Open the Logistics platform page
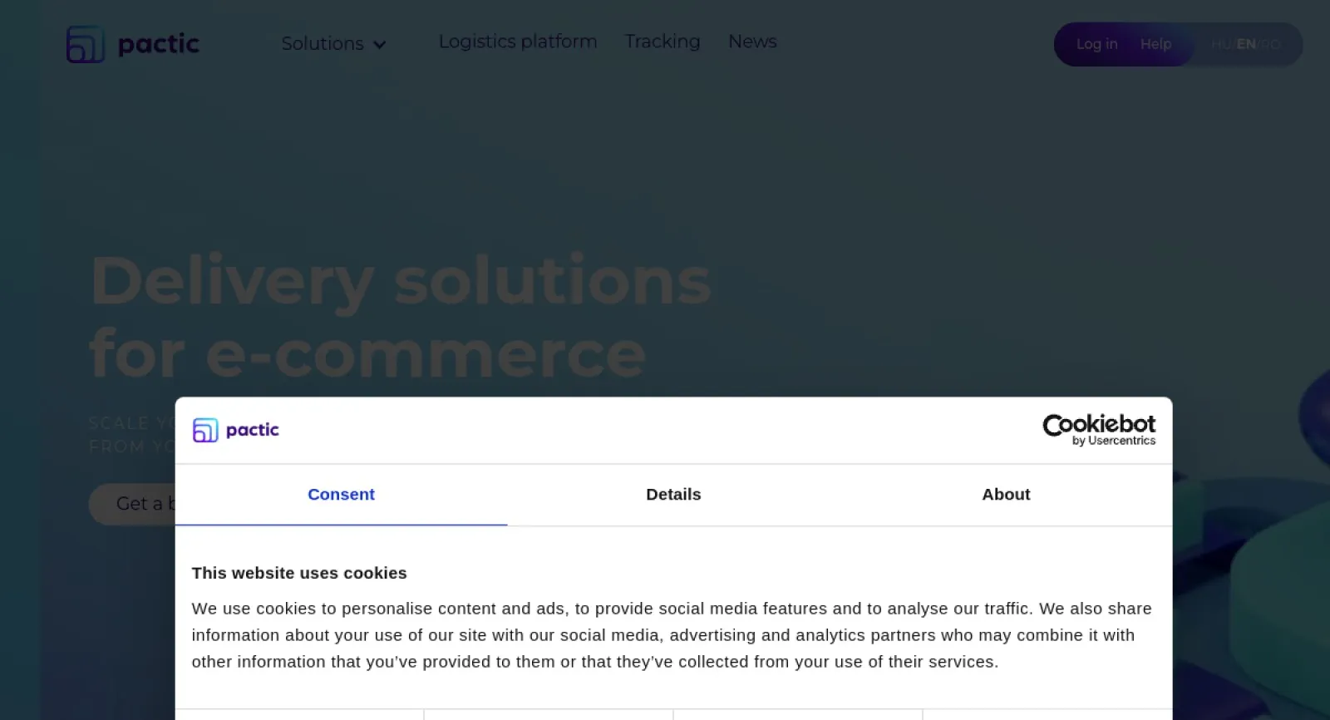Screen dimensions: 1330x720 click(x=518, y=42)
